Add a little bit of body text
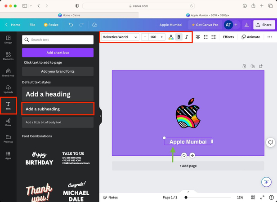The image size is (277, 202). pyautogui.click(x=58, y=122)
